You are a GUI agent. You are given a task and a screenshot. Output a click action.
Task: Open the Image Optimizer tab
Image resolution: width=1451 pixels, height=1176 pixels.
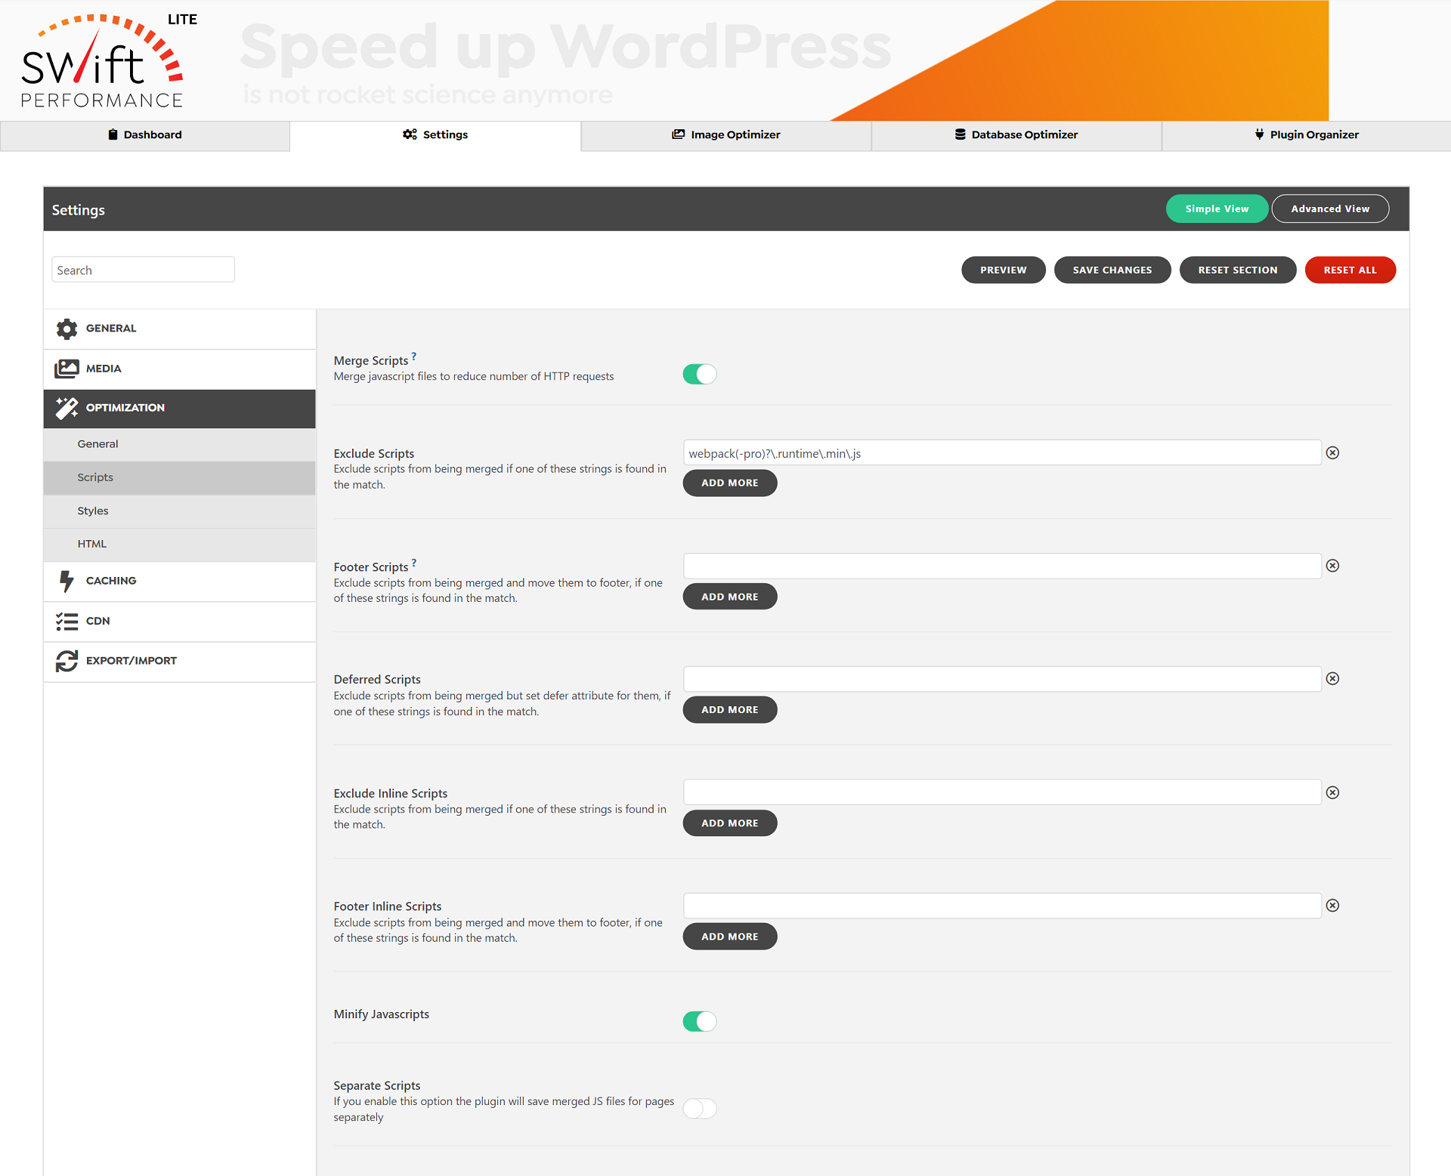coord(726,134)
